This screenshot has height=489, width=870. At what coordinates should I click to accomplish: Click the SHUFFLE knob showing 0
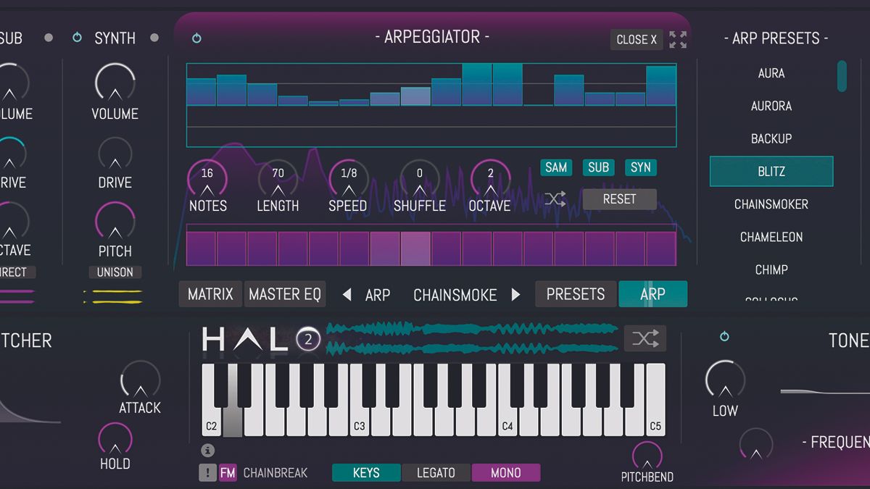pos(419,177)
